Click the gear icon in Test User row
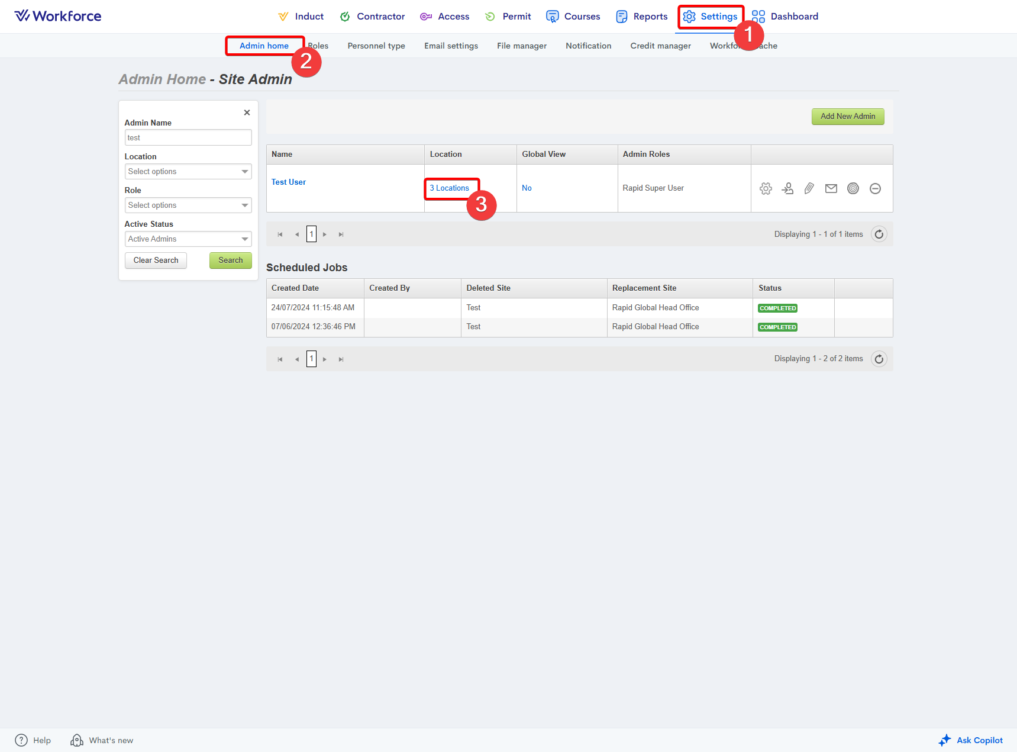 tap(766, 188)
